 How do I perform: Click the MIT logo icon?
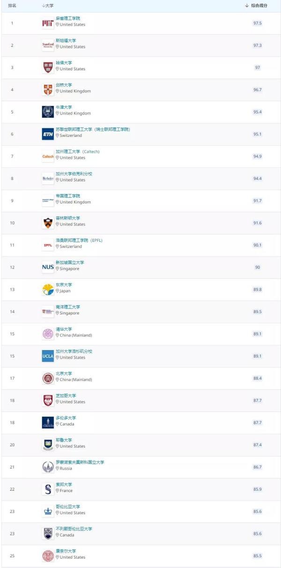(48, 23)
